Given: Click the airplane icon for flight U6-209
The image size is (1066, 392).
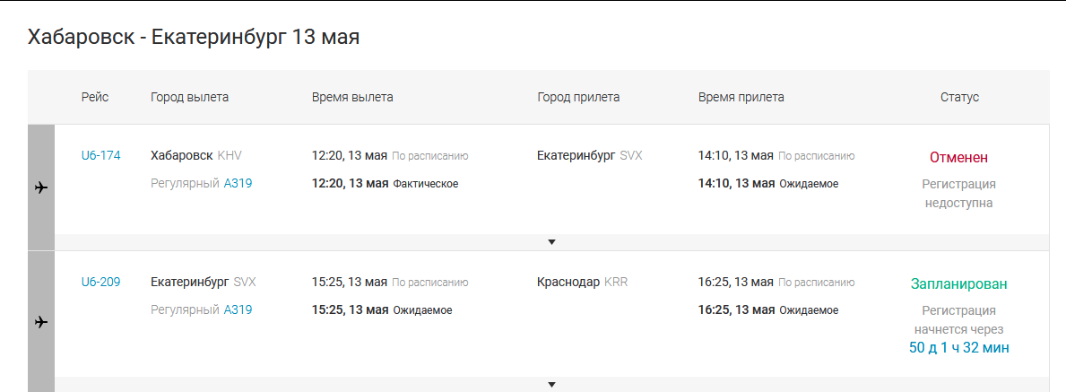Looking at the screenshot, I should coord(41,322).
